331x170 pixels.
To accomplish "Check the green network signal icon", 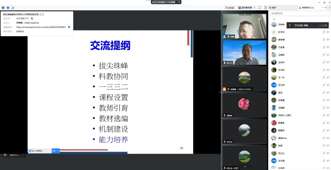I will pyautogui.click(x=13, y=8).
